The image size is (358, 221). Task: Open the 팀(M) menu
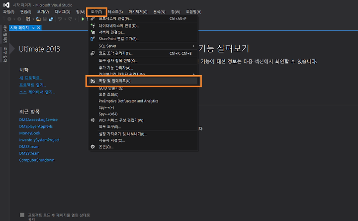[81, 12]
